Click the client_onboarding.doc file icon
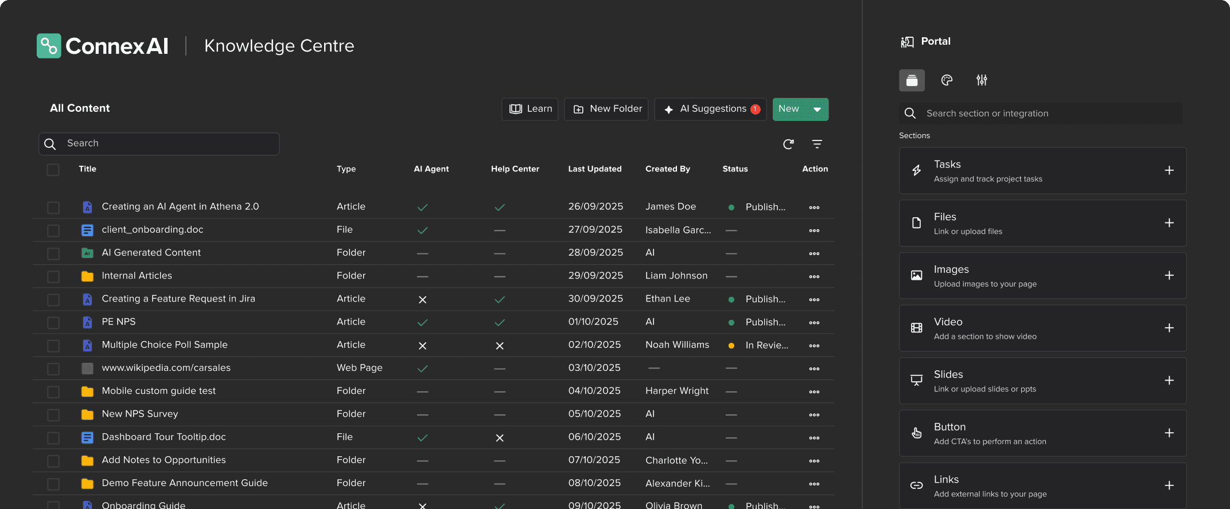This screenshot has height=509, width=1230. click(x=87, y=230)
